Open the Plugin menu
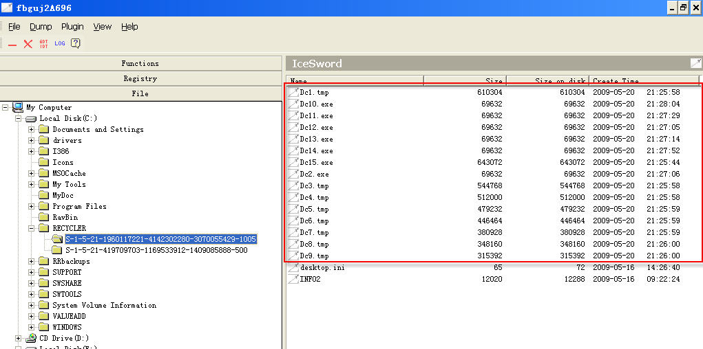The height and width of the screenshot is (349, 703). coord(72,27)
